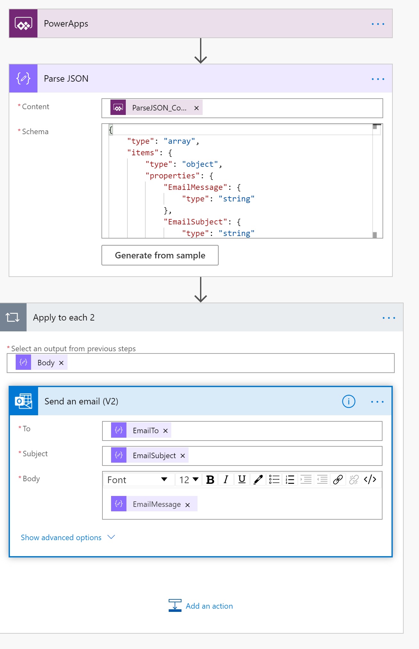
Task: Open the font size 12 dropdown
Action: 189,480
